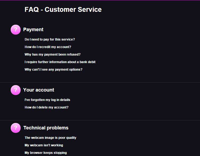Open 'My browser keeps stopping' entry
Image resolution: width=200 pixels, height=156 pixels.
pyautogui.click(x=46, y=153)
